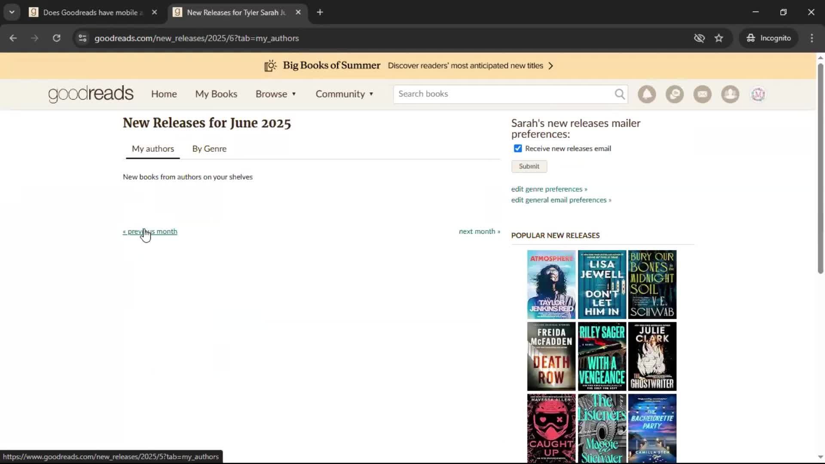The image size is (825, 464).
Task: Open My Books in navigation
Action: pyautogui.click(x=216, y=94)
